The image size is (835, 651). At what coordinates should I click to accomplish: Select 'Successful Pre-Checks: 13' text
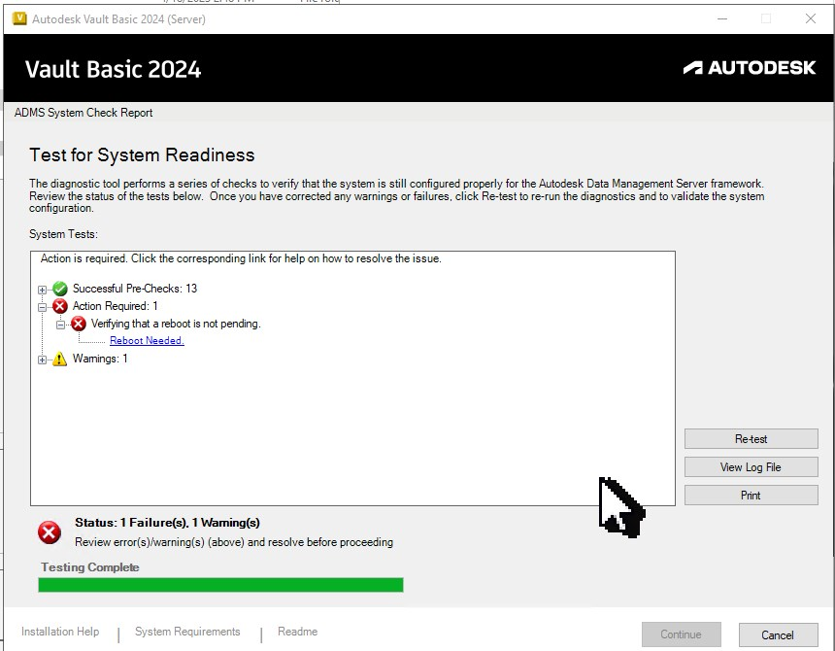pyautogui.click(x=135, y=289)
